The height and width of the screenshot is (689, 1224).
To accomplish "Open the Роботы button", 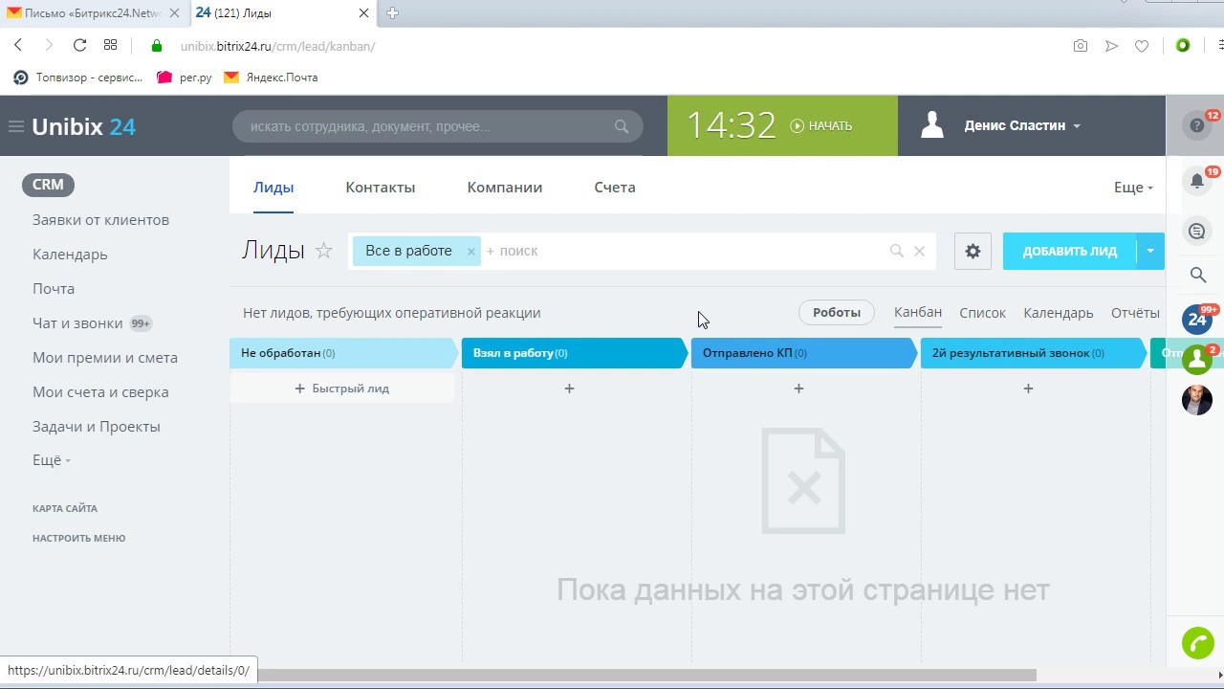I will (837, 313).
